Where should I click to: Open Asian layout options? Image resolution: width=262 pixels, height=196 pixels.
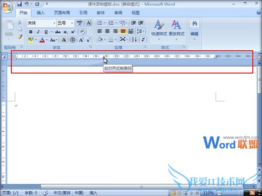pos(124,40)
